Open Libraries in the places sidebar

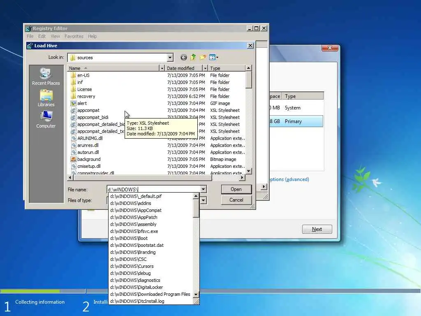click(46, 98)
